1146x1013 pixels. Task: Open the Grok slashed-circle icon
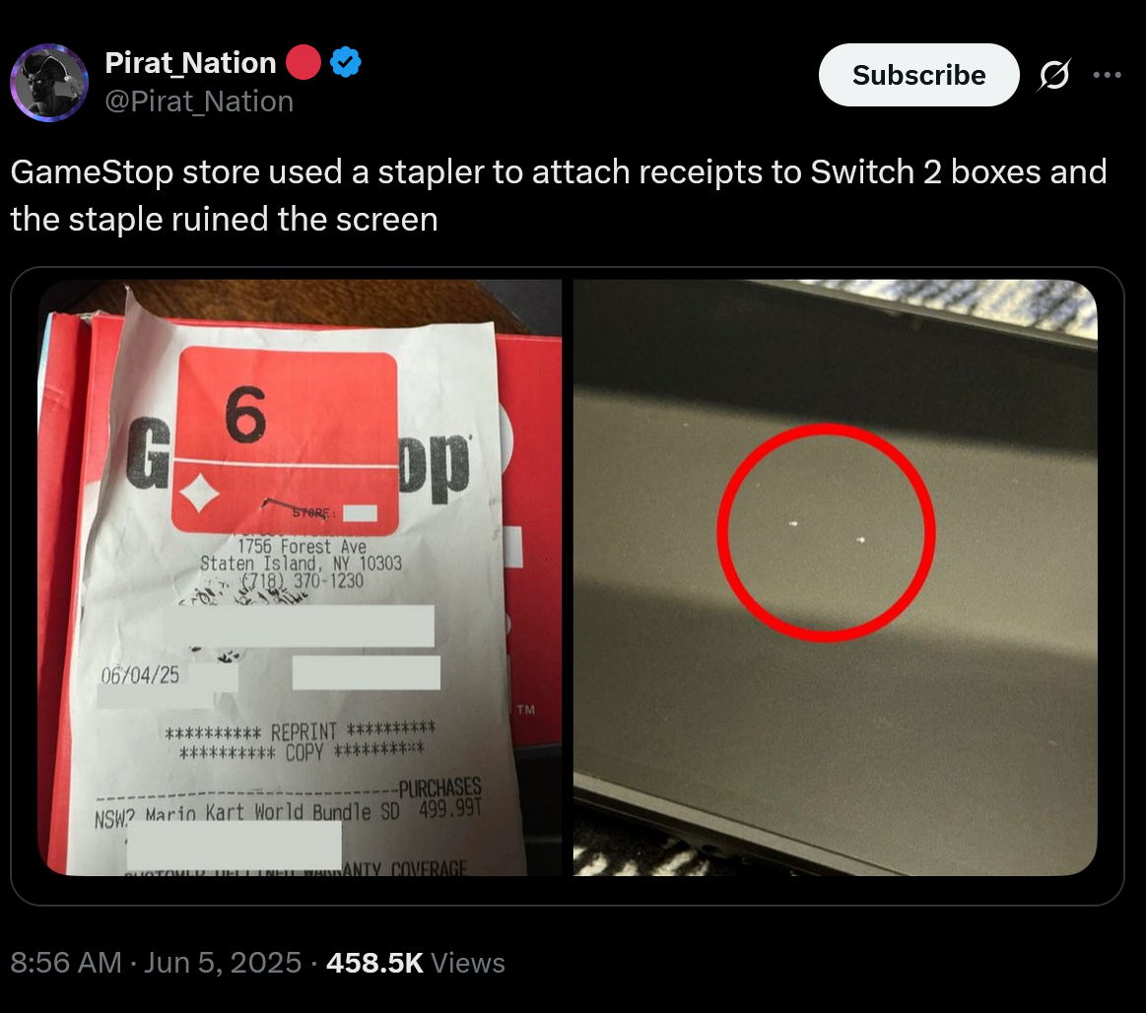(1054, 75)
